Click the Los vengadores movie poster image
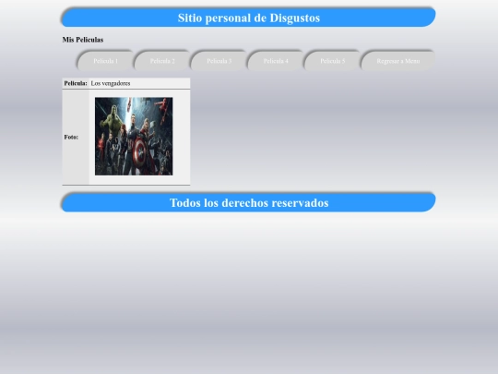This screenshot has height=374, width=498. click(x=134, y=137)
